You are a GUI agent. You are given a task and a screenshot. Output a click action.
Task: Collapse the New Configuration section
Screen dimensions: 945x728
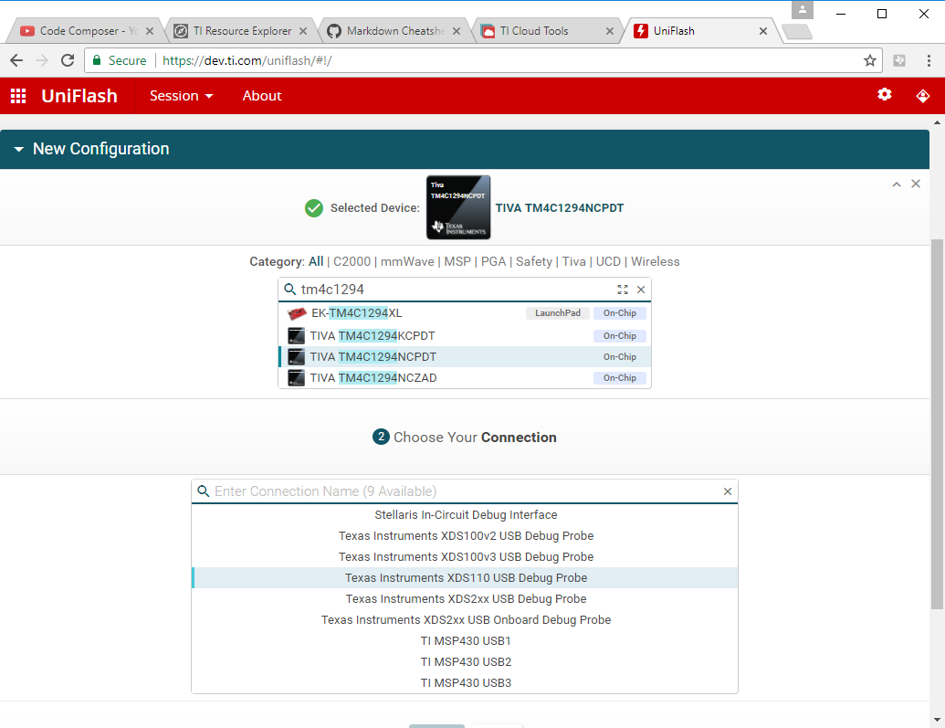(18, 149)
